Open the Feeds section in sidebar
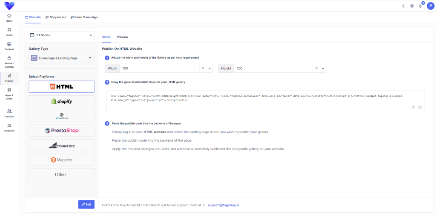The image size is (436, 214). point(9,32)
